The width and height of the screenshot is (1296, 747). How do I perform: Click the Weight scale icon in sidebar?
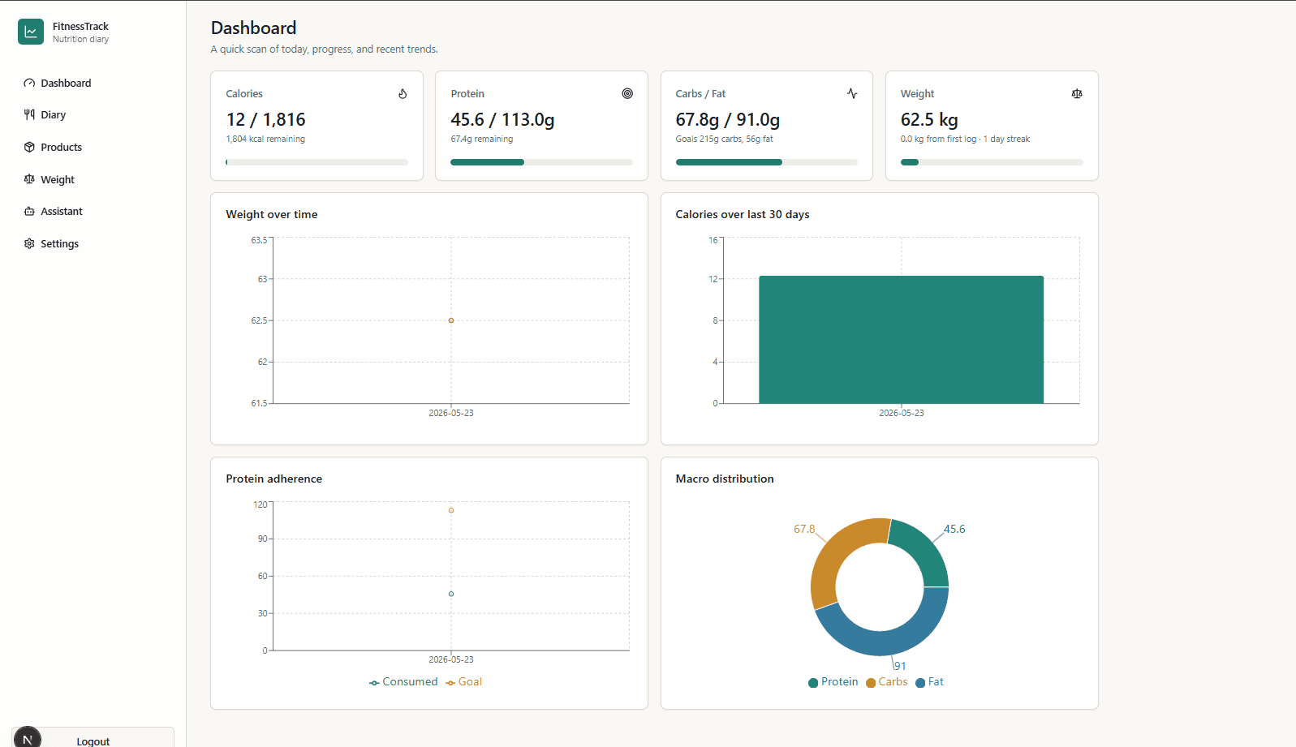pyautogui.click(x=29, y=179)
